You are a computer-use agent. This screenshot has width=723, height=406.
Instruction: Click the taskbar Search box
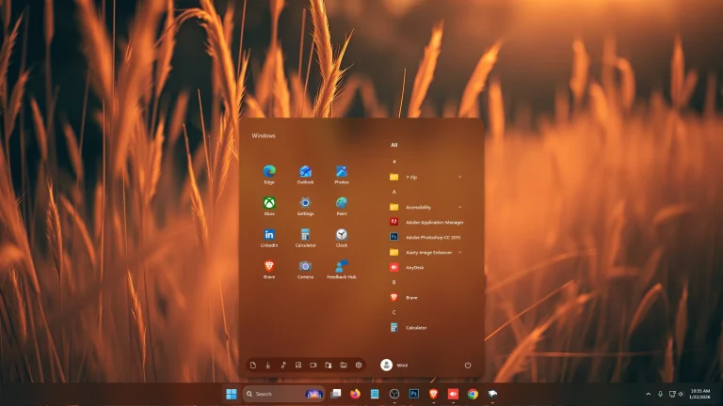(283, 394)
